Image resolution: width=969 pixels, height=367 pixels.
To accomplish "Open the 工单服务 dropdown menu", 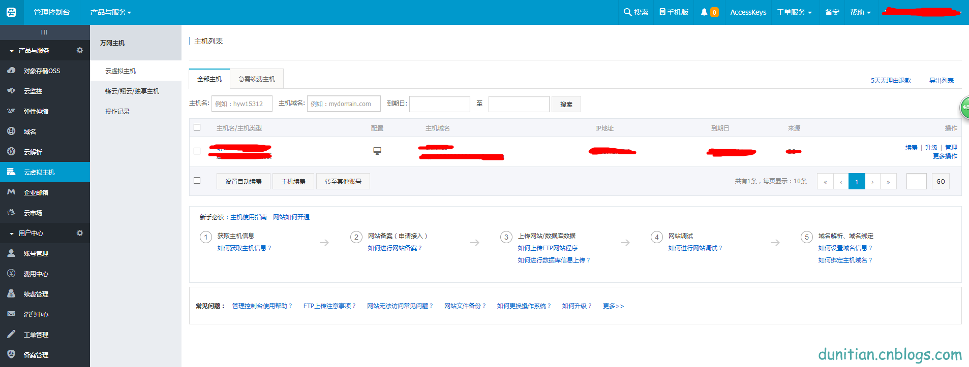I will coord(794,12).
